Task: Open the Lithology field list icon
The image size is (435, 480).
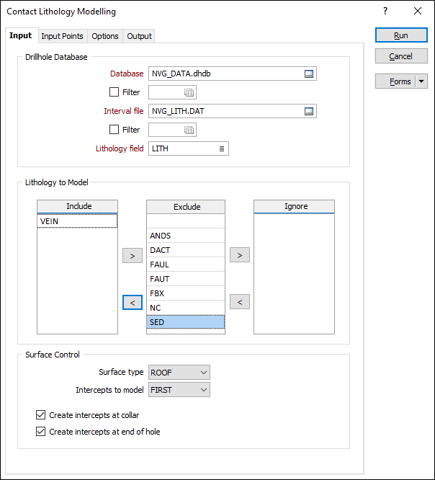Action: point(222,148)
